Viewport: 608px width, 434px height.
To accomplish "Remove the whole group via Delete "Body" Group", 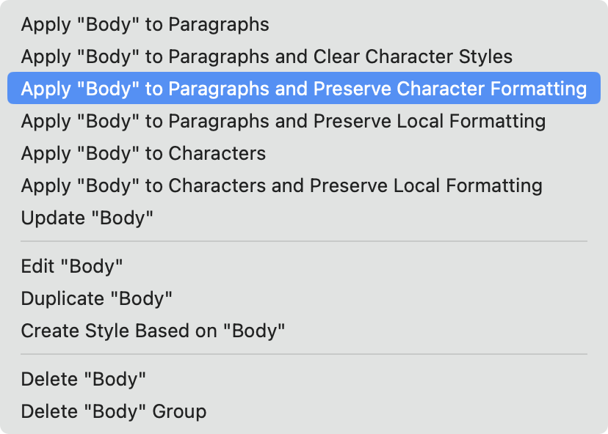I will point(113,411).
